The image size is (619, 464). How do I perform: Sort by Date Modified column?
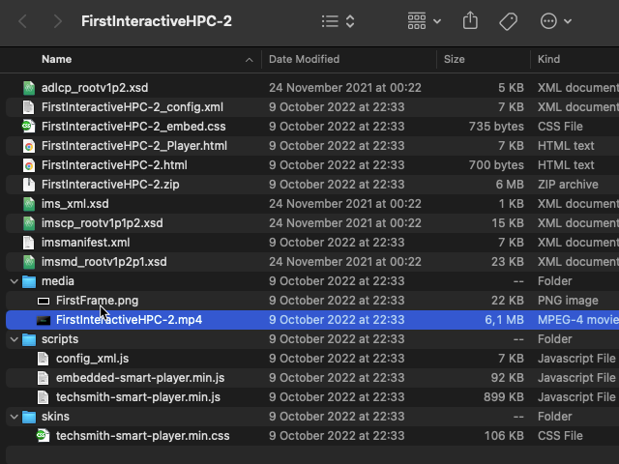pyautogui.click(x=304, y=59)
